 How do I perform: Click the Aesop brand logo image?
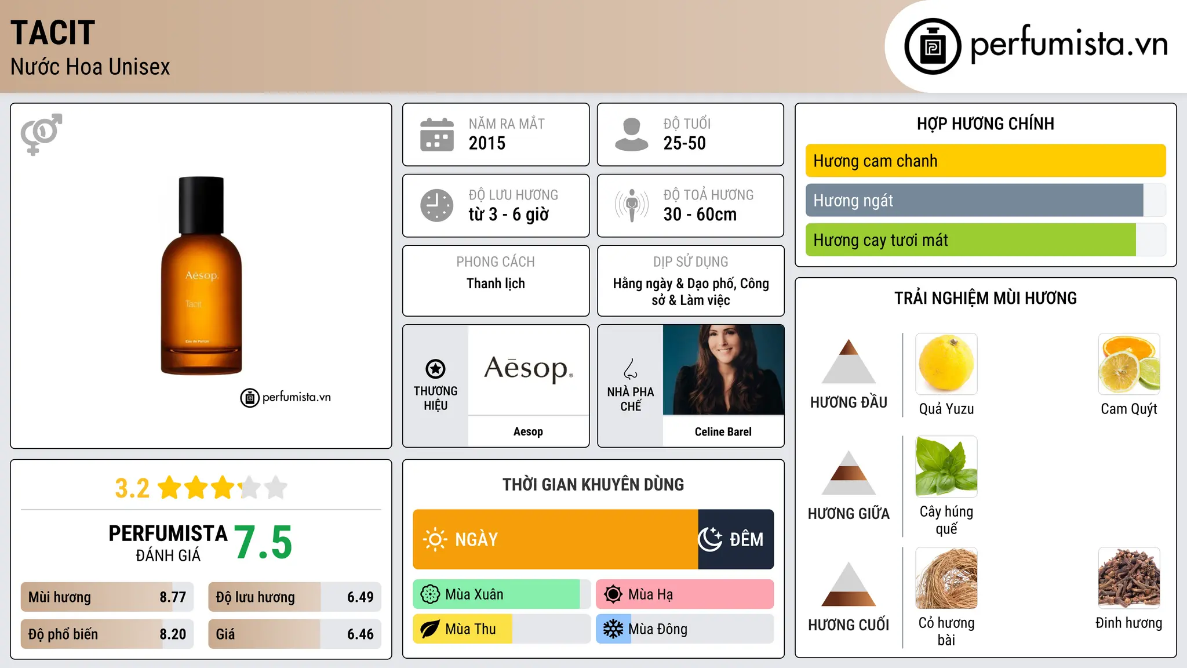click(x=529, y=370)
